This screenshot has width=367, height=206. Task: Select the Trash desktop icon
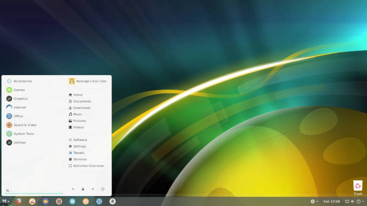point(358,188)
